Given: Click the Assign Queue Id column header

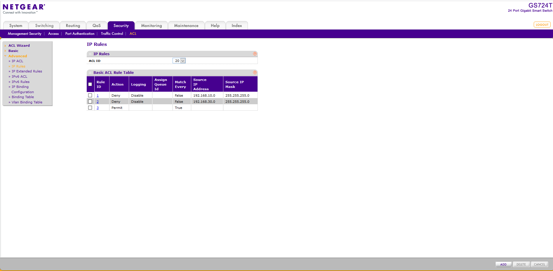Looking at the screenshot, I should click(162, 84).
